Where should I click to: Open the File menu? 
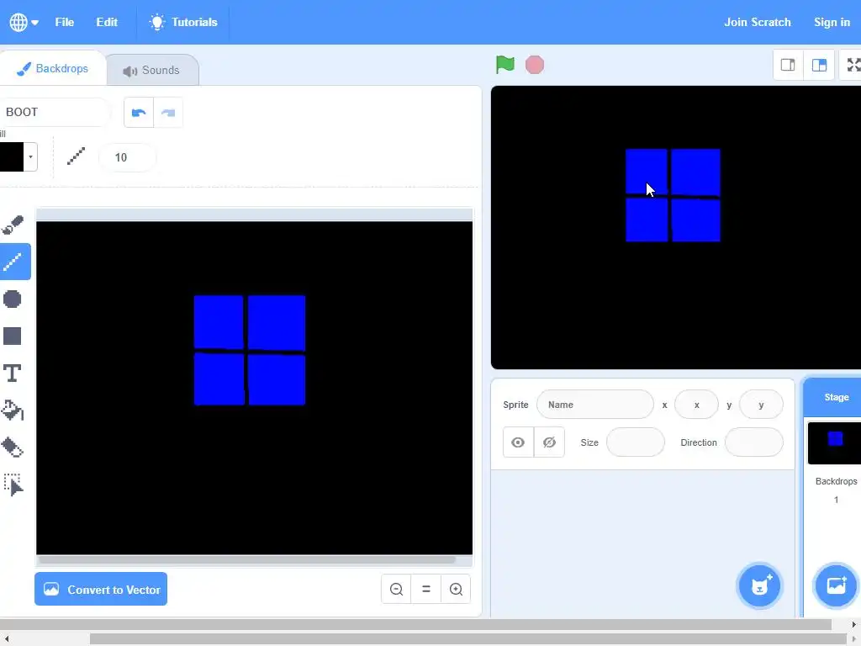coord(64,22)
